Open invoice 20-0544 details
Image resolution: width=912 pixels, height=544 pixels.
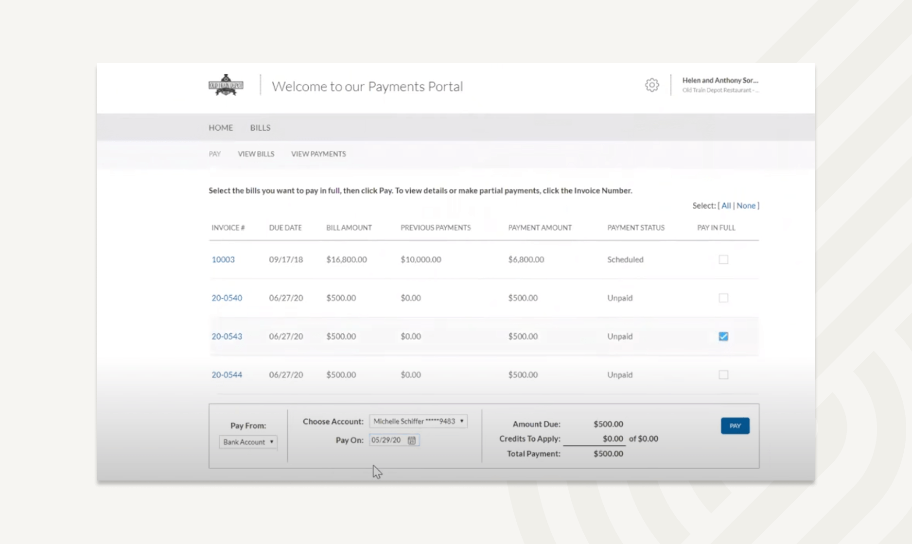(x=227, y=374)
